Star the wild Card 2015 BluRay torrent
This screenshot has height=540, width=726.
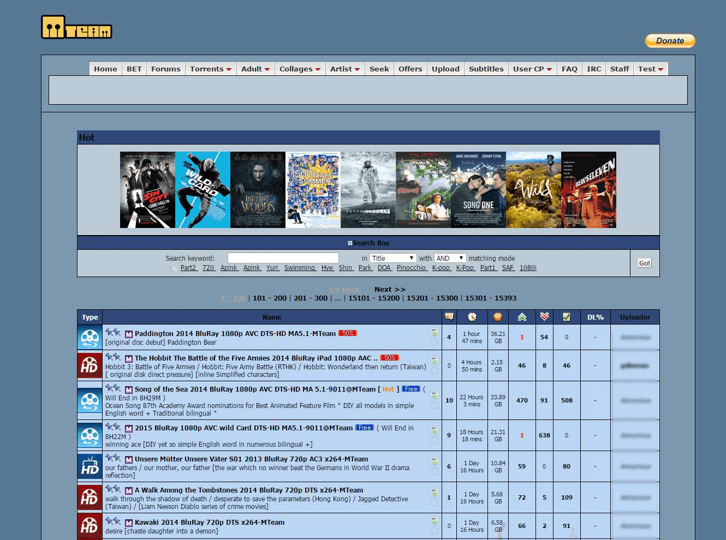(435, 440)
